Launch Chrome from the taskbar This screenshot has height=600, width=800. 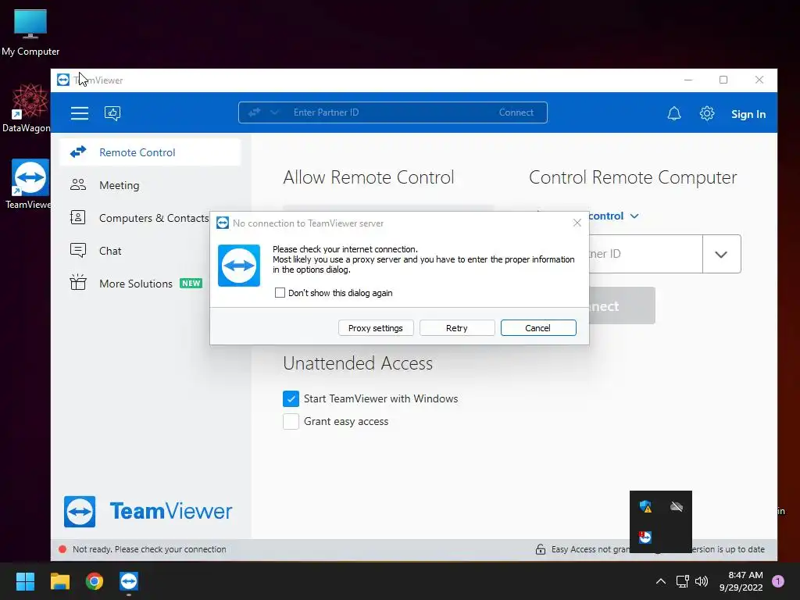95,581
